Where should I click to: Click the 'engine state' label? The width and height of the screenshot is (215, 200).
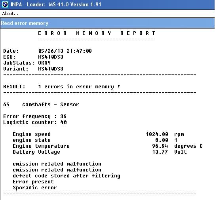(32, 140)
